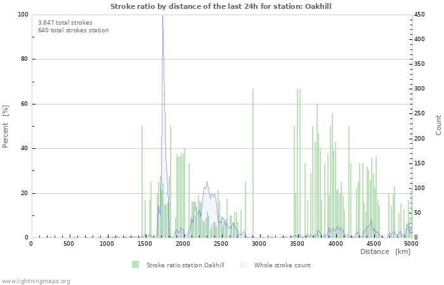
Task: Click the 5000 tick on distance axis
Action: point(411,244)
